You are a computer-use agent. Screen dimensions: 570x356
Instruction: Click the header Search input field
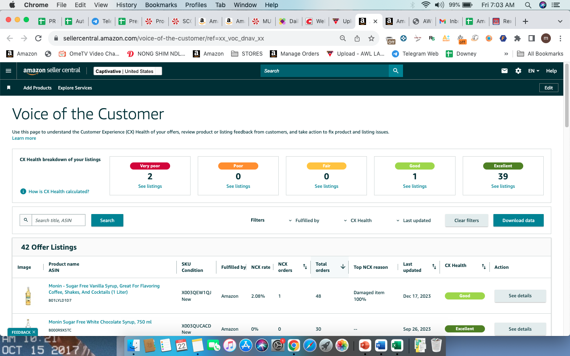coord(325,71)
